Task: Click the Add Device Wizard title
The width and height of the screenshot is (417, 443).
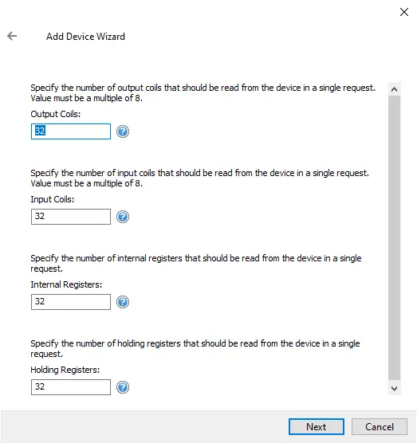Action: (85, 37)
